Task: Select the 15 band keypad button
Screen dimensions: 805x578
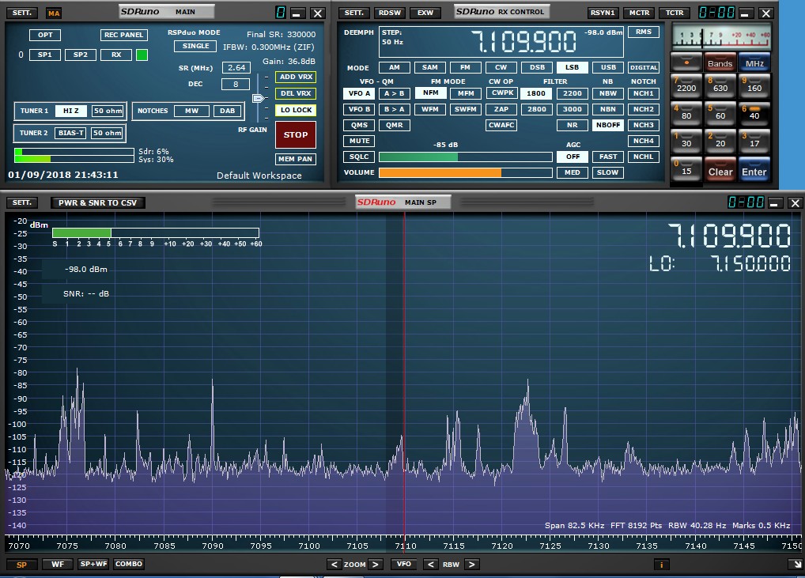Action: tap(686, 169)
